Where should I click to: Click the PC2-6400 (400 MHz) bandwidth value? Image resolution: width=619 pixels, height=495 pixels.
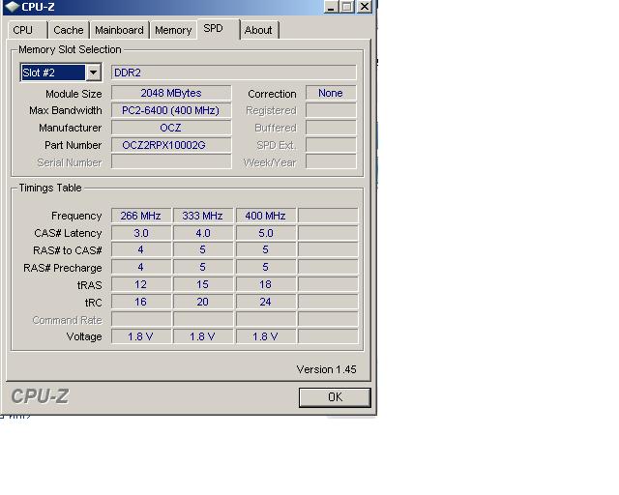point(171,110)
